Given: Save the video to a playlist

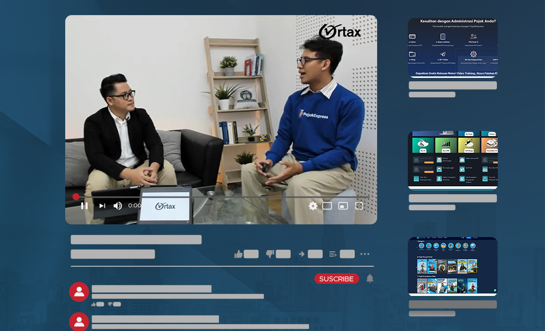Looking at the screenshot, I should tap(333, 254).
